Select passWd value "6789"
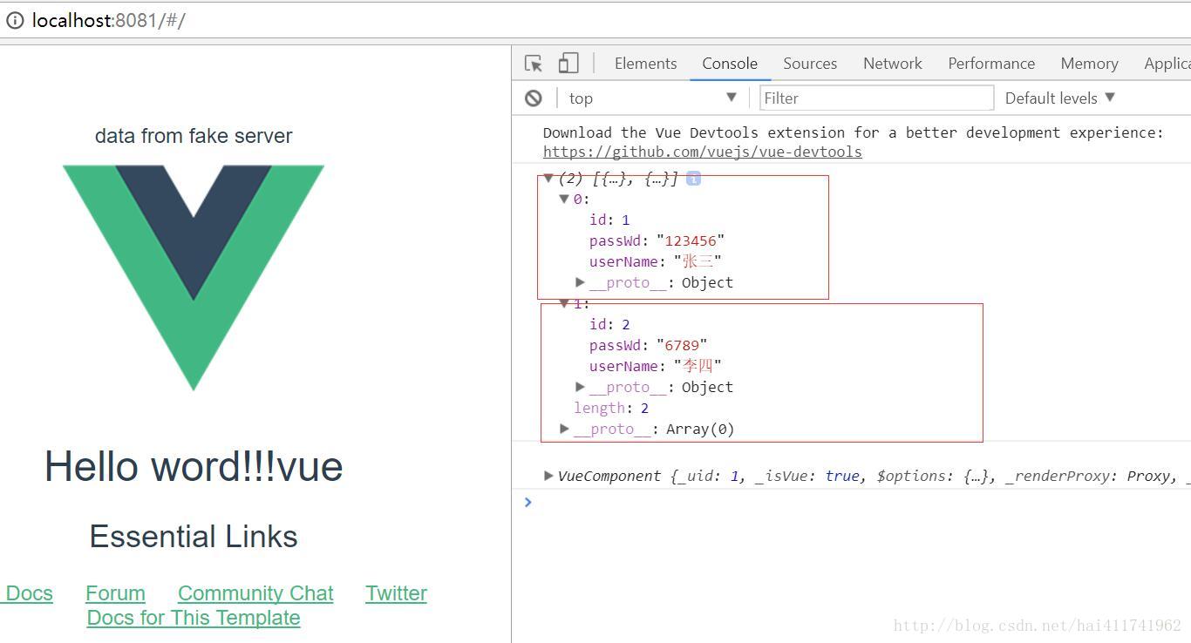The width and height of the screenshot is (1191, 643). tap(682, 346)
